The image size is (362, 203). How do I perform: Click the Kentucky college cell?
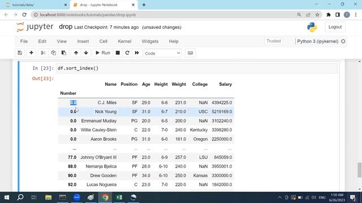click(x=199, y=130)
